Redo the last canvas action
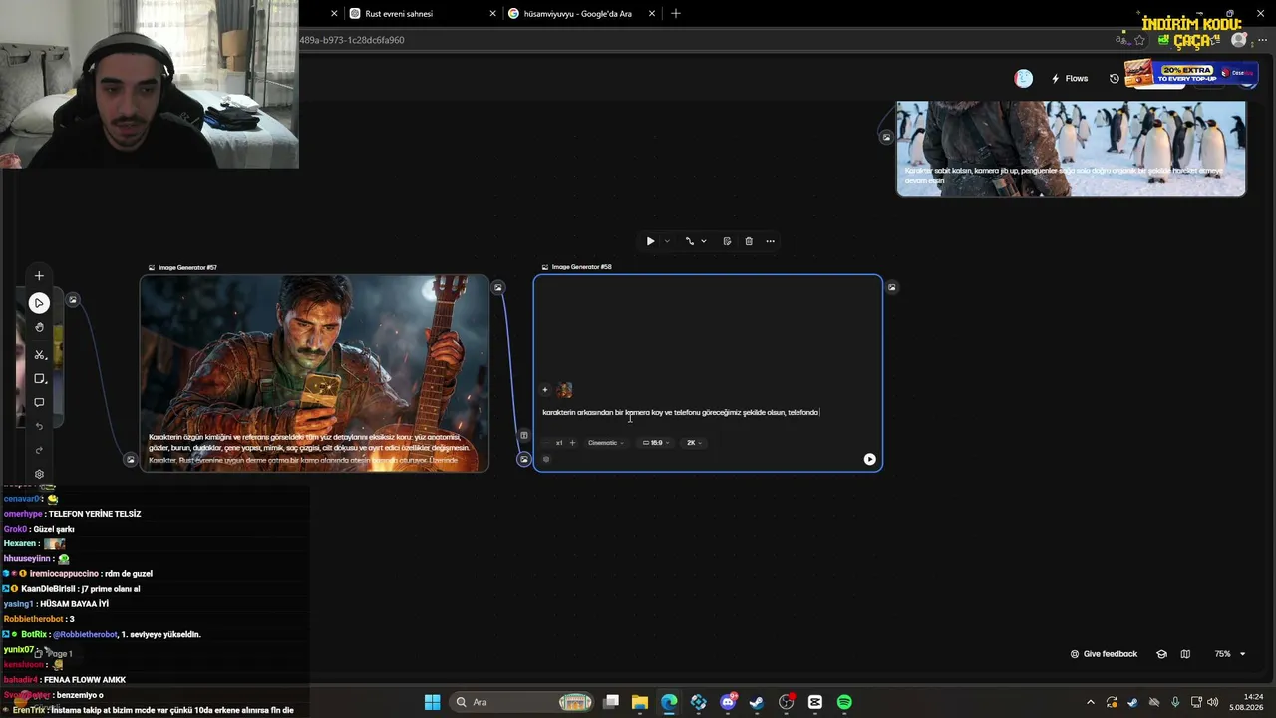 point(39,451)
